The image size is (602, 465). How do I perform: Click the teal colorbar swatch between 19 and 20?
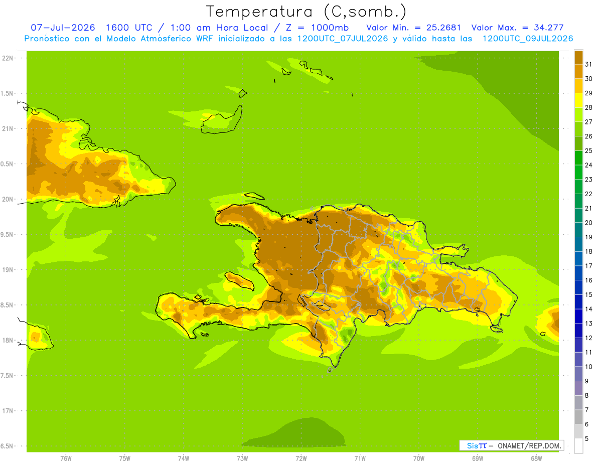pos(578,230)
